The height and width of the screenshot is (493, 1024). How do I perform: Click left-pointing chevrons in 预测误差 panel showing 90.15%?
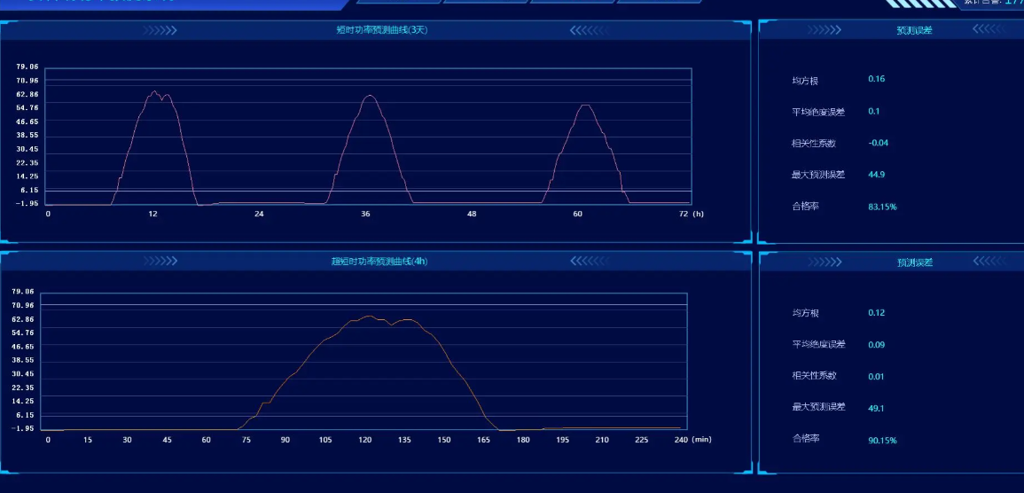989,262
